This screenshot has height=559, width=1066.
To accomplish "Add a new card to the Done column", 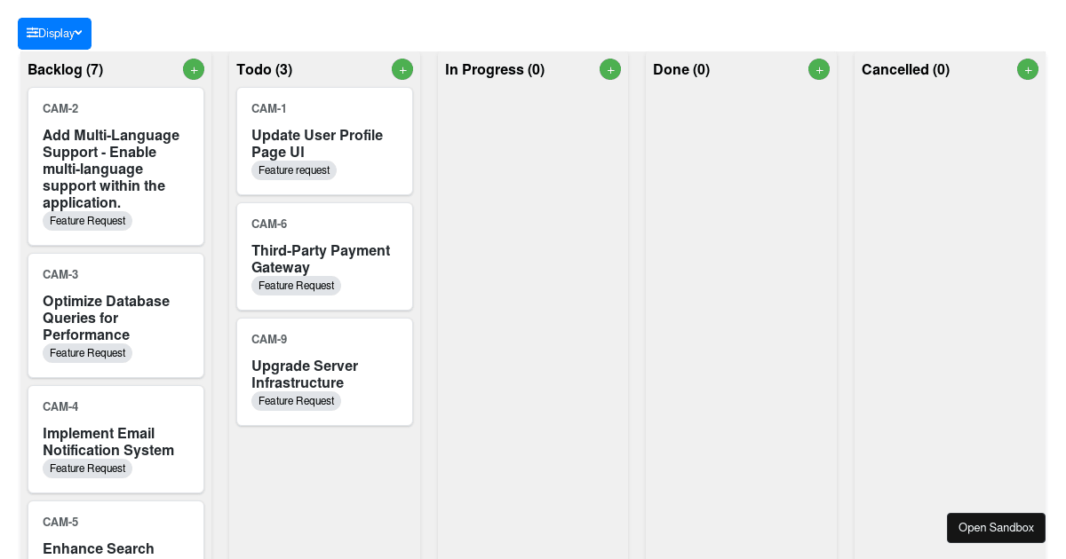I will [x=819, y=69].
